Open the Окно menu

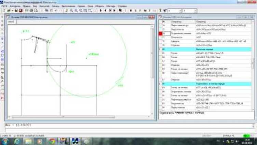[90, 6]
